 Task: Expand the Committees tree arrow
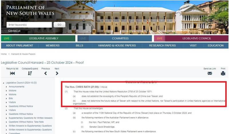(6, 133)
